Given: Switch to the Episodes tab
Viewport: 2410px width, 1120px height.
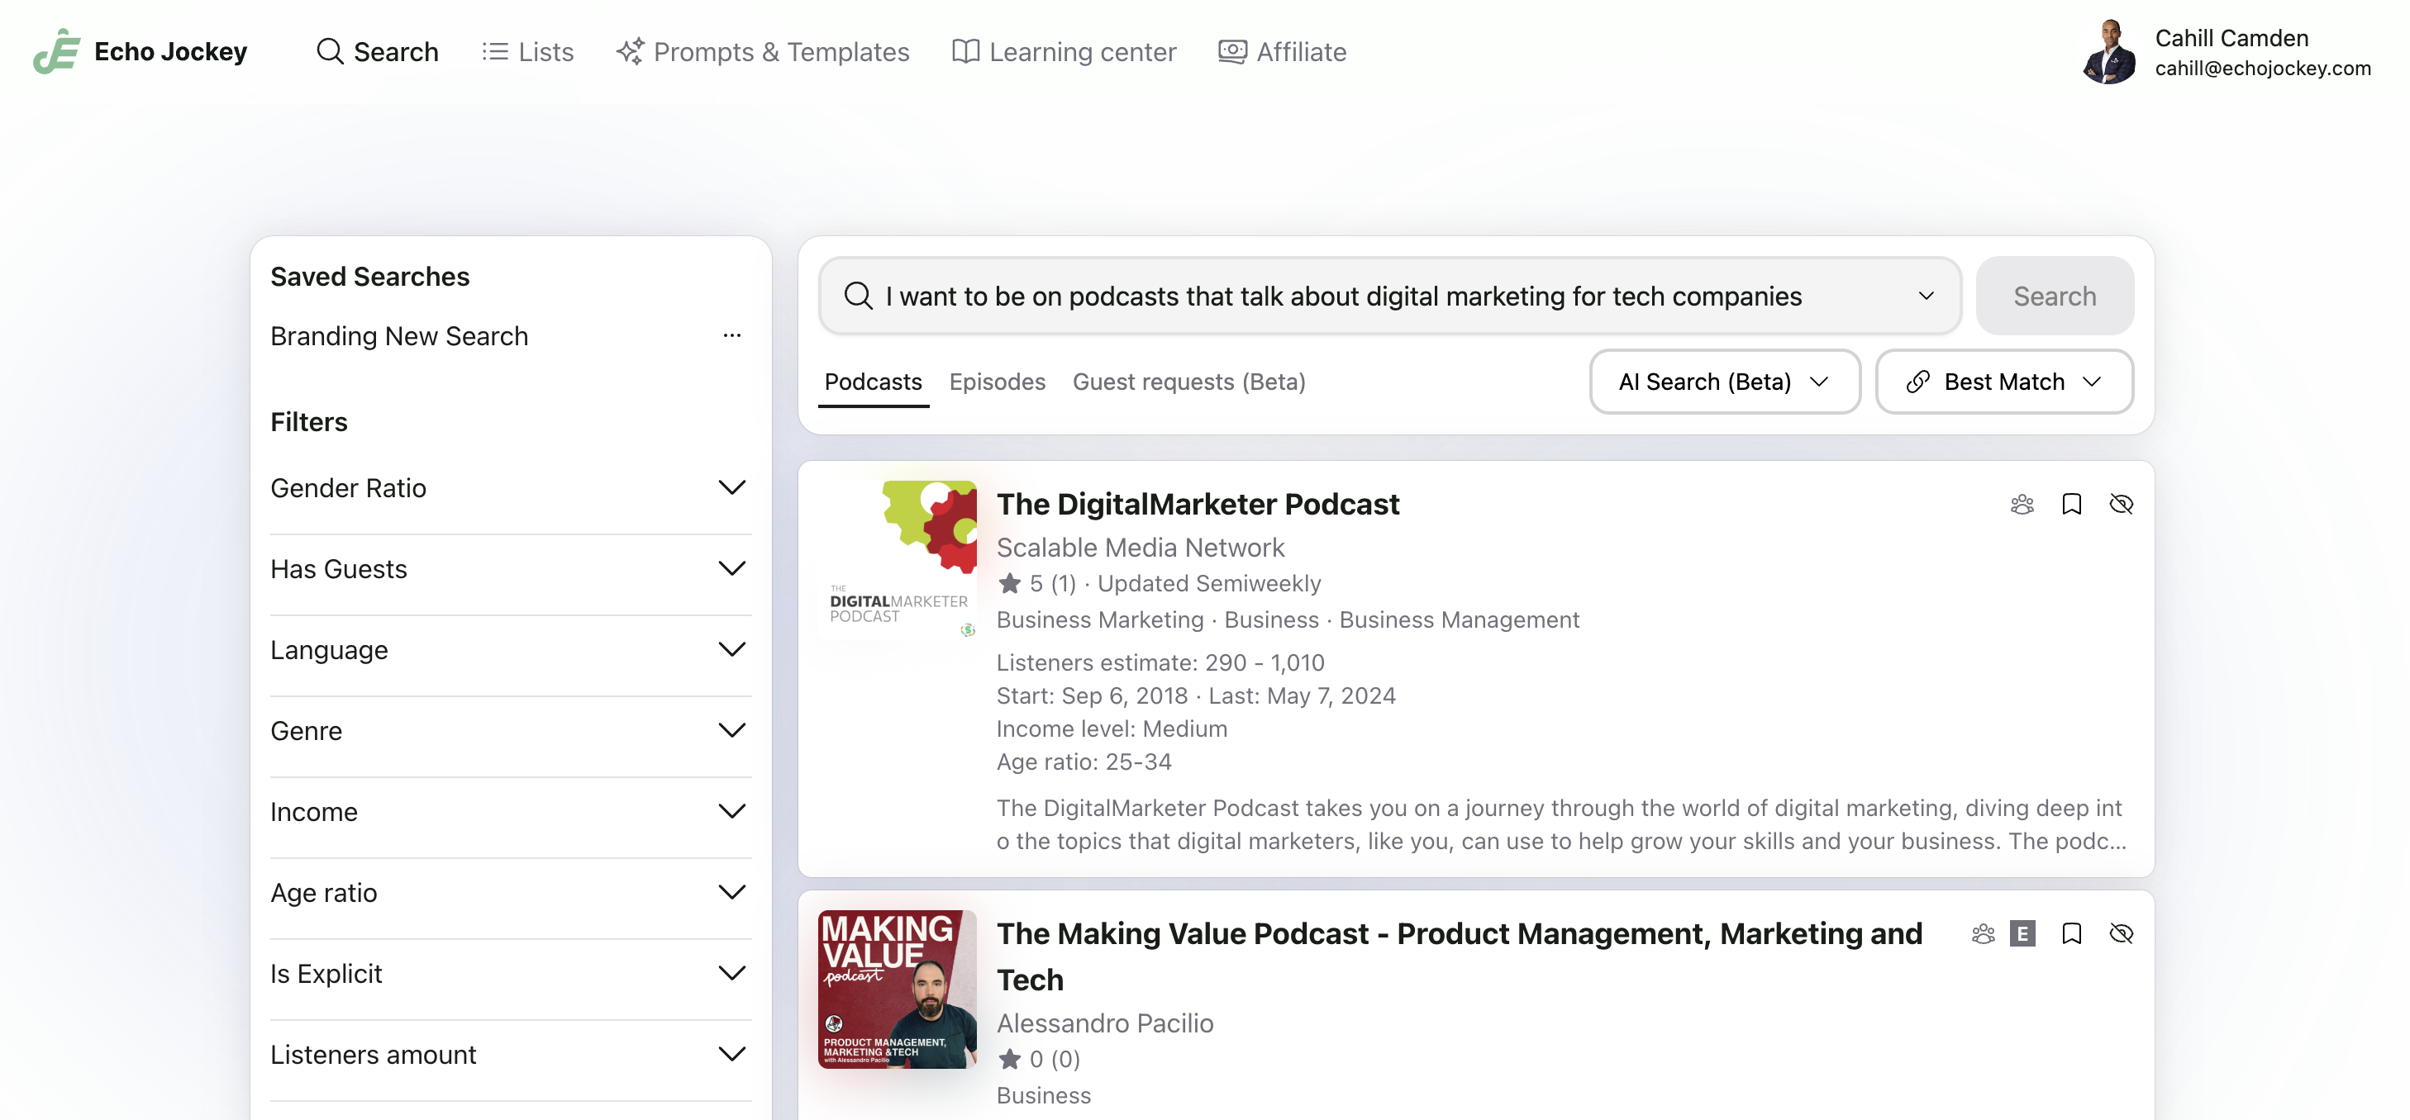Looking at the screenshot, I should point(997,382).
